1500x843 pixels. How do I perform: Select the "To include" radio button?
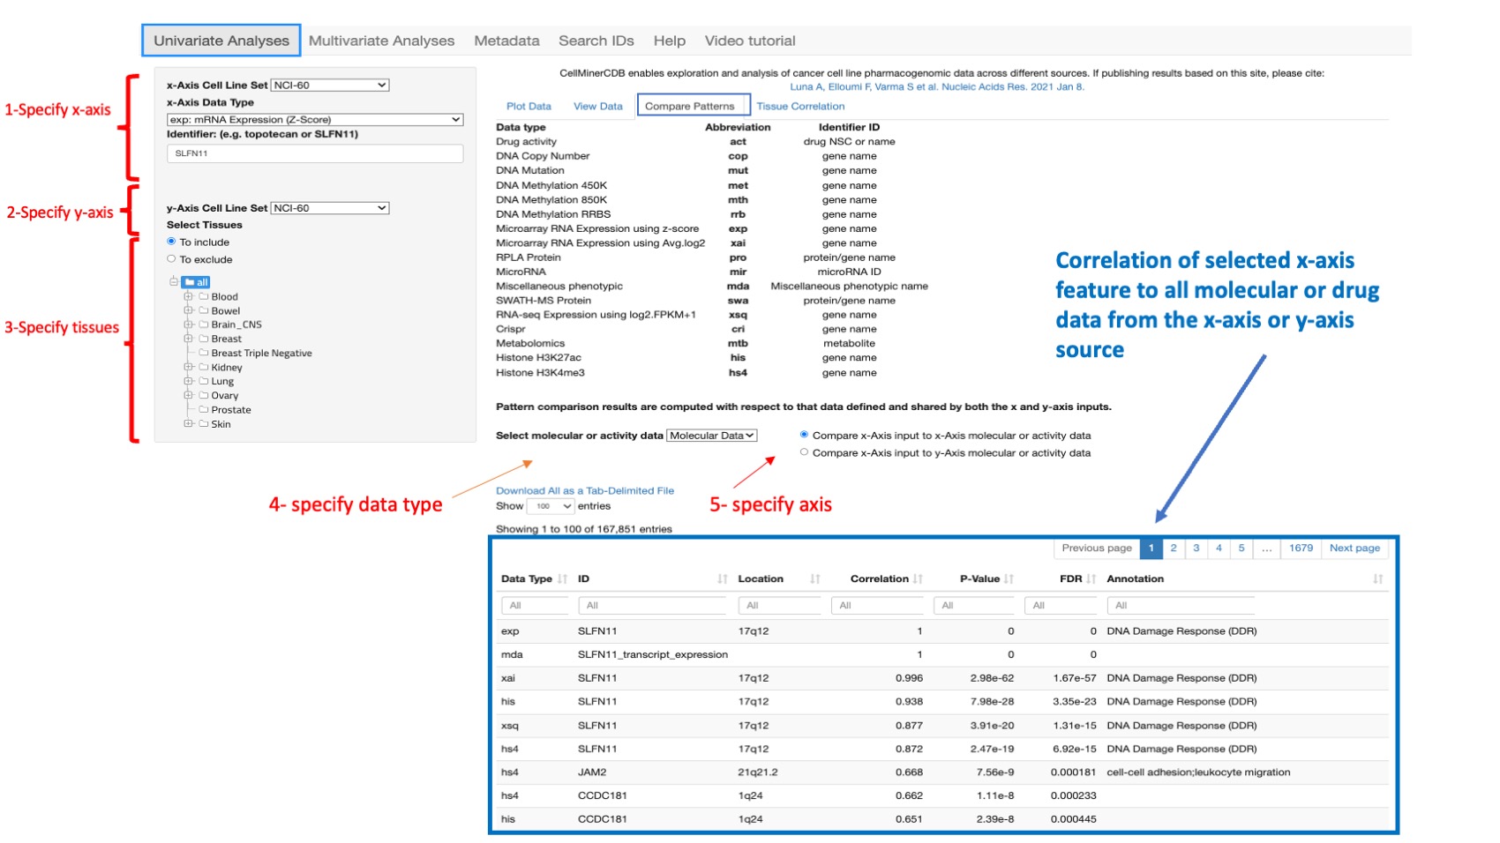tap(170, 242)
